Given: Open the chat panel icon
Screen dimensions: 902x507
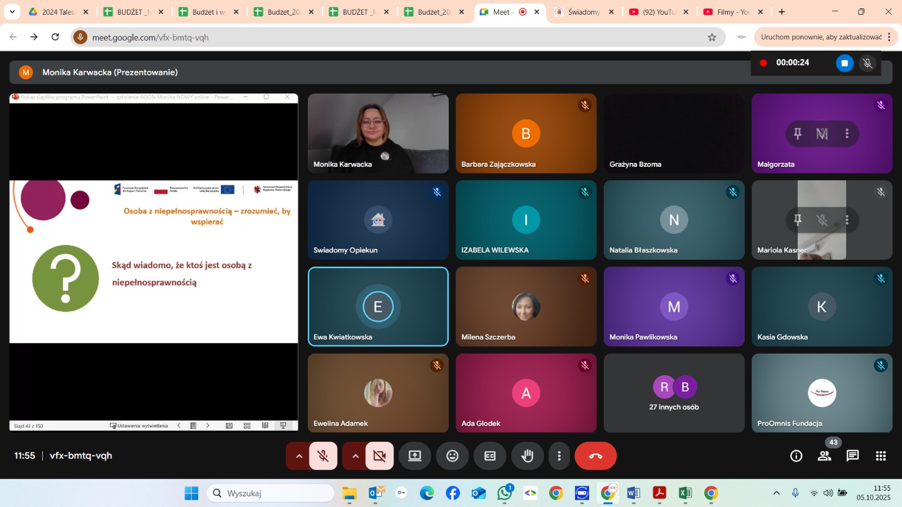Looking at the screenshot, I should (852, 456).
